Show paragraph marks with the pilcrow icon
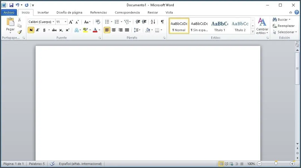 [162, 22]
